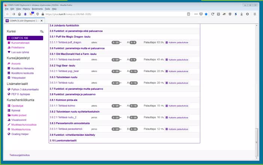Open Muokkaa kurssia settings link
Screen dimensions: 263x165
pos(21,129)
